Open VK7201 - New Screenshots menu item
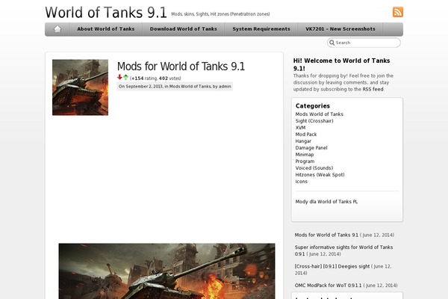Screen dimensions: 448x299 pos(340,29)
